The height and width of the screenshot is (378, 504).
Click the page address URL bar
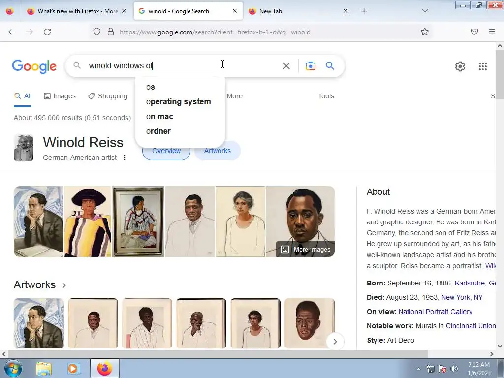[x=215, y=32]
